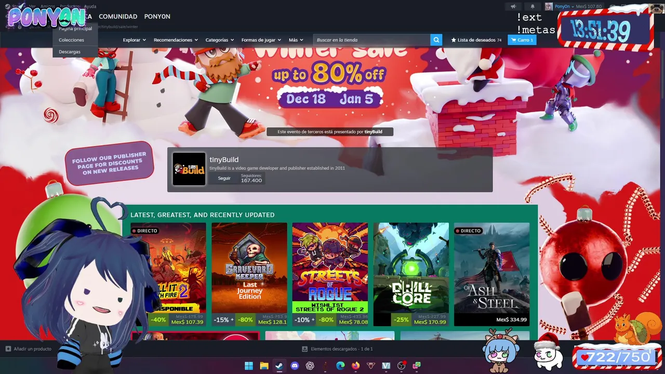Screen dimensions: 665x374
Task: Open the PONYON profile tab
Action: tap(157, 17)
